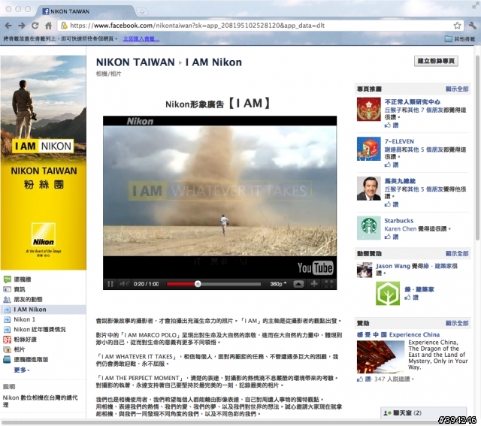481x426 pixels.
Task: Click NIKON TAIWAN page title link
Action: (x=135, y=62)
